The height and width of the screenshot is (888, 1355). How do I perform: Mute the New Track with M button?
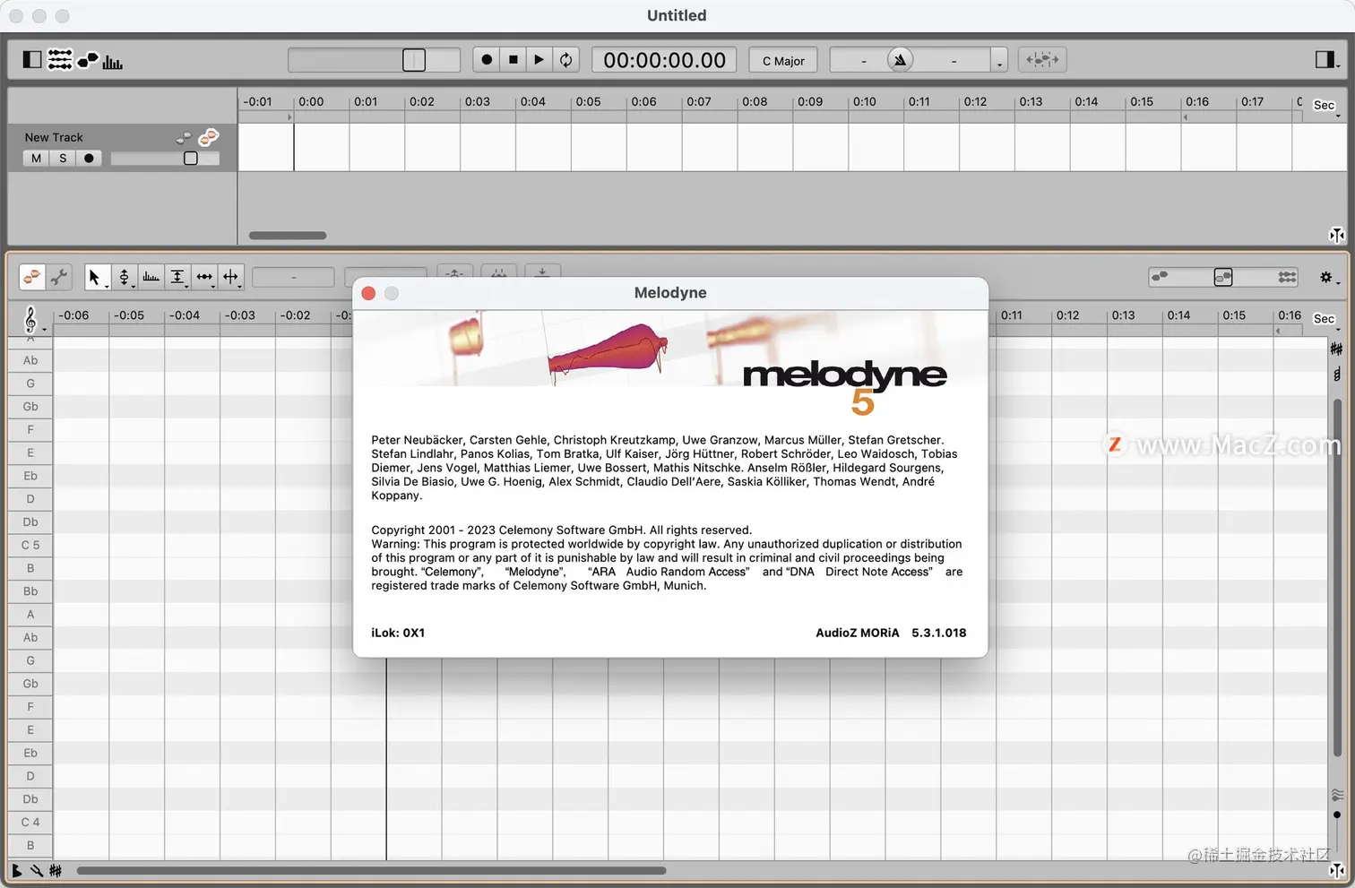(36, 159)
